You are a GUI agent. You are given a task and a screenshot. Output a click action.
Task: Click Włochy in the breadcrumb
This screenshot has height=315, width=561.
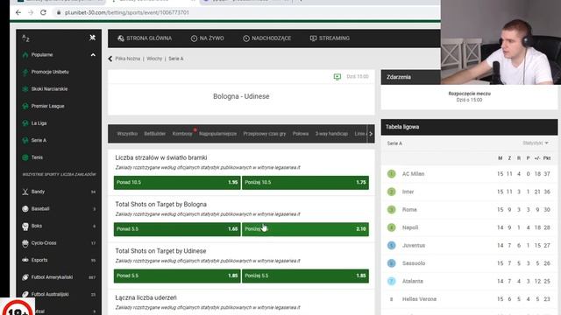tap(154, 59)
